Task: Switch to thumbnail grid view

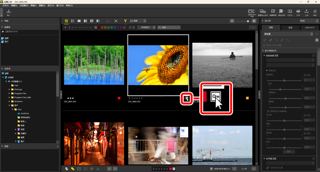Action: [66, 21]
